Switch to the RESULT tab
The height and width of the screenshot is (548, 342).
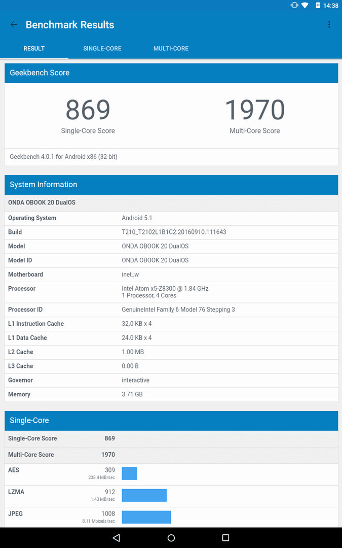[x=34, y=49]
